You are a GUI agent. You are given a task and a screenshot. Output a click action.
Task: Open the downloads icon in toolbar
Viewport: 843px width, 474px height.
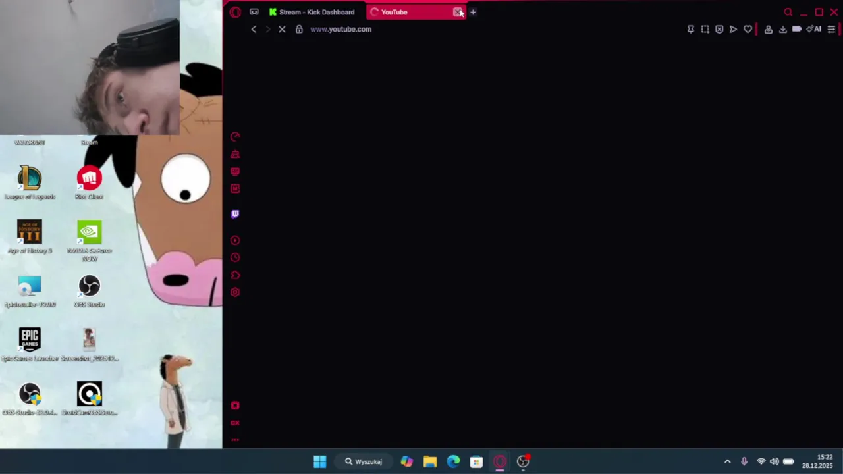tap(782, 29)
